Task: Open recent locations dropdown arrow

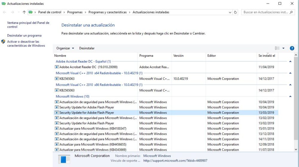Action: [19, 12]
